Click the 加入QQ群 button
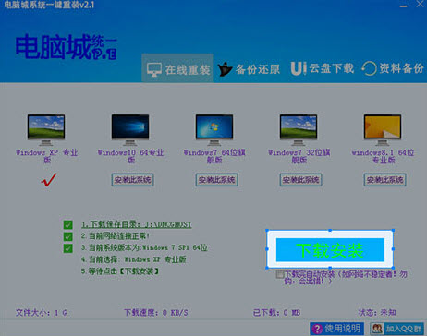Image resolution: width=427 pixels, height=336 pixels. point(396,329)
